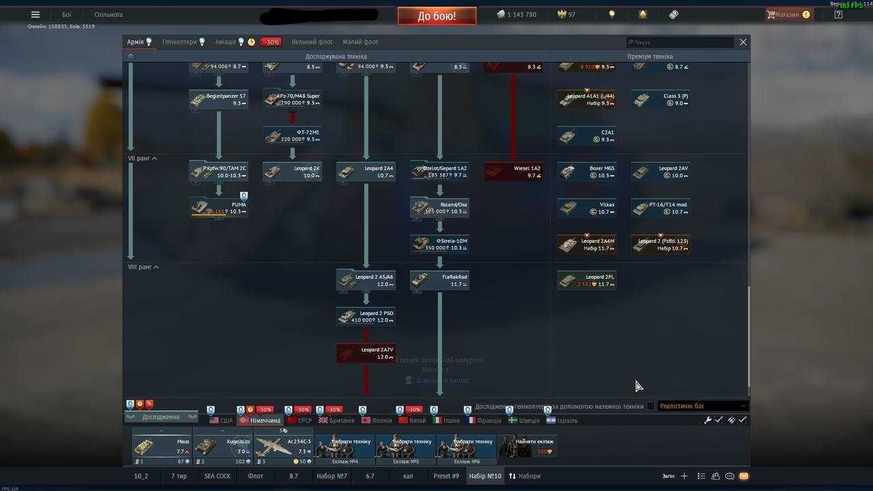
Task: Select premium Leopard 2PL vehicle
Action: (x=587, y=280)
